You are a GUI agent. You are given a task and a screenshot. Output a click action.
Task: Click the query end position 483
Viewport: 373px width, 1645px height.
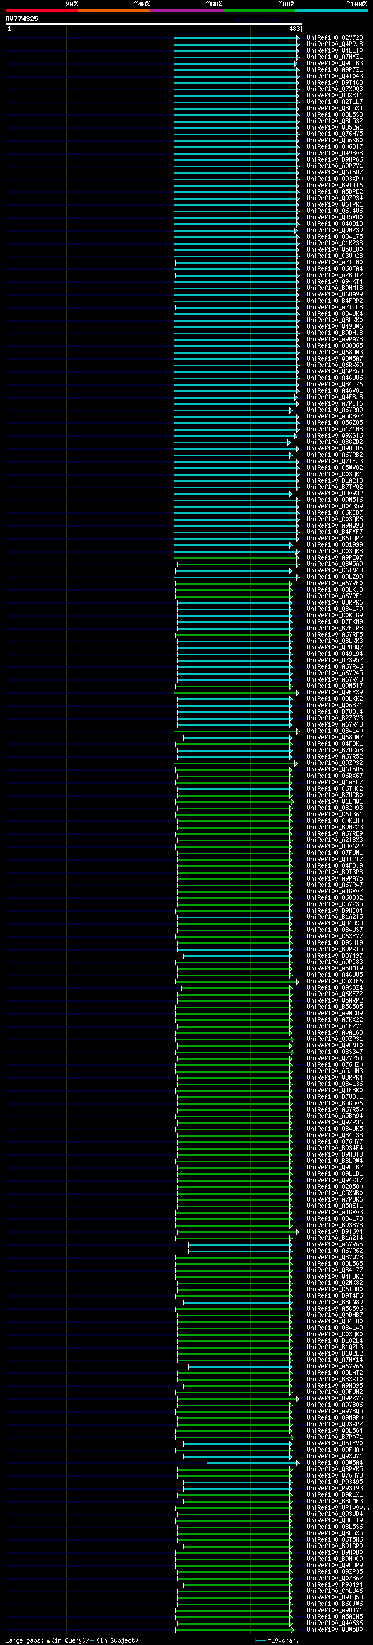294,29
